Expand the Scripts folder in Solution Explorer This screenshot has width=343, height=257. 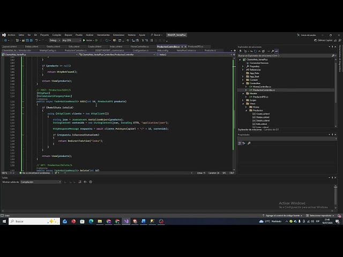[x=243, y=100]
